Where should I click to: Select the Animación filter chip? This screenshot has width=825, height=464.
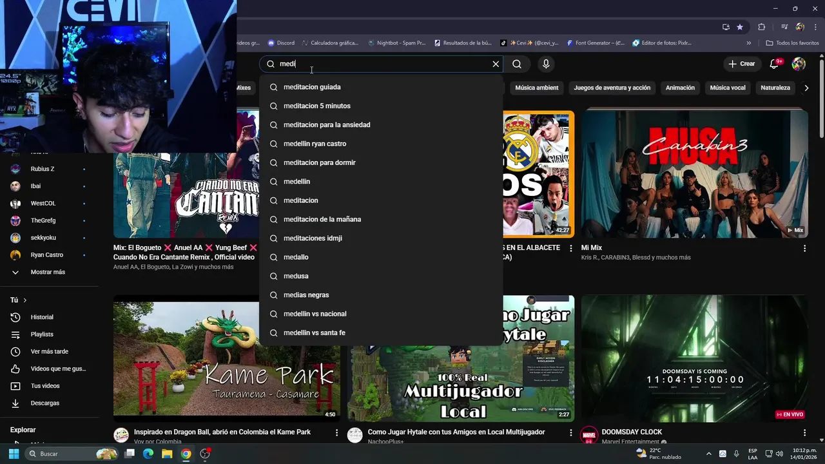coord(680,88)
